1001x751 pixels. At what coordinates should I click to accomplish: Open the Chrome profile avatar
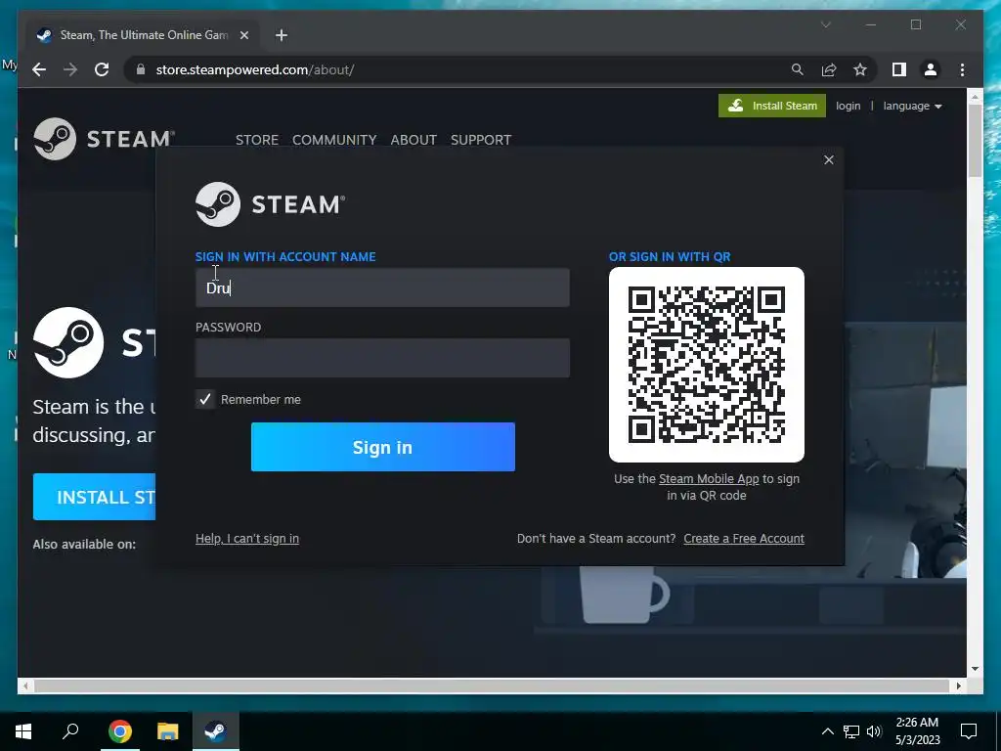pos(931,69)
